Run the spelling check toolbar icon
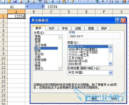Viewport: 129px width, 105px height. click(x=40, y=1)
